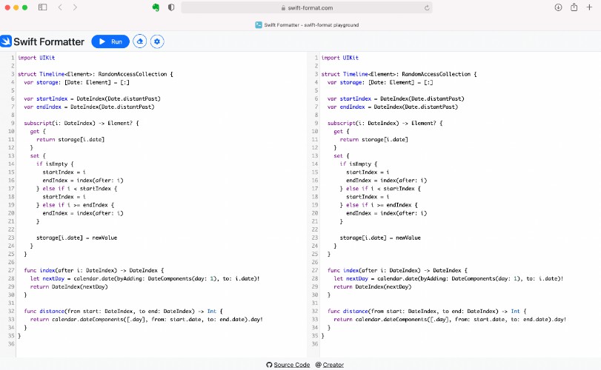Image resolution: width=601 pixels, height=370 pixels.
Task: Select the Swift Formatter playground tab
Action: coord(307,24)
